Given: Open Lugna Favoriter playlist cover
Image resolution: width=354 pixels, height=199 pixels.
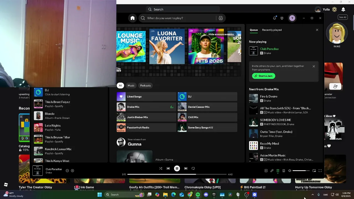Looking at the screenshot, I should click(x=167, y=46).
